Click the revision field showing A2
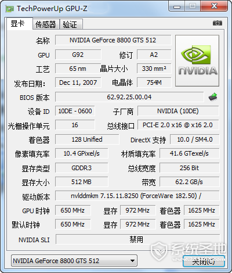This screenshot has width=232, height=273. [x=154, y=55]
